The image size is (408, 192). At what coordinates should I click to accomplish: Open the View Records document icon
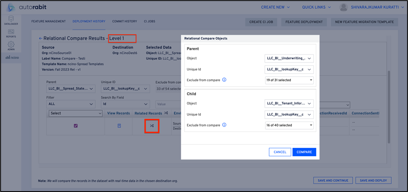click(119, 126)
